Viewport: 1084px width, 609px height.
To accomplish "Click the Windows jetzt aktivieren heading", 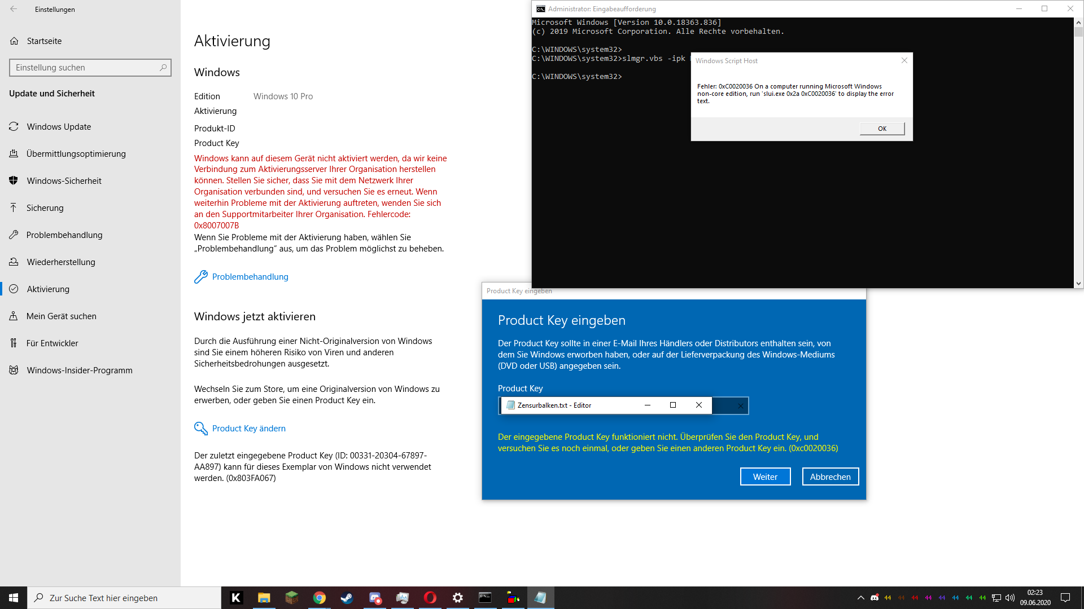I will (x=255, y=317).
